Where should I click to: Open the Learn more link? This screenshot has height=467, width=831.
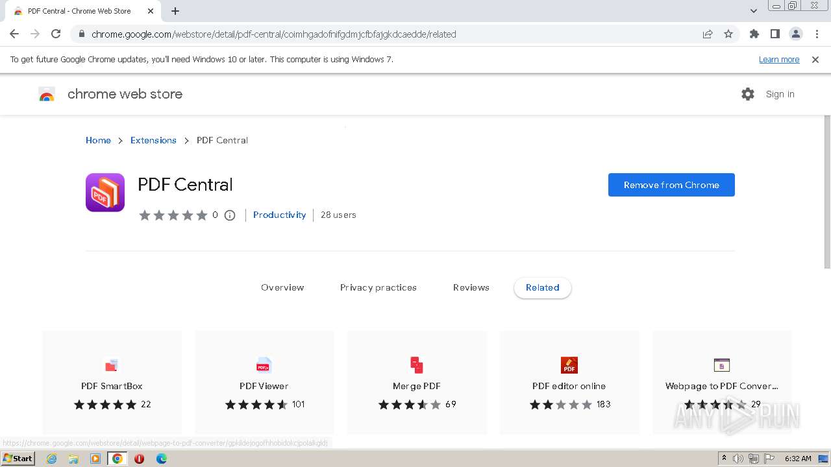(779, 60)
